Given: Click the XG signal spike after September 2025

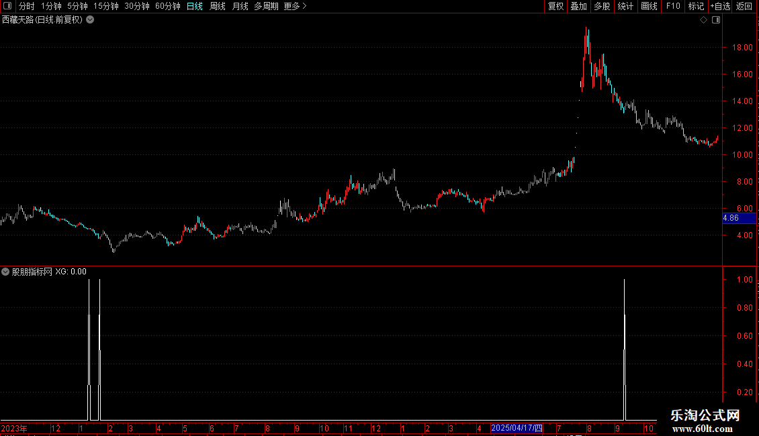Looking at the screenshot, I should (625, 349).
